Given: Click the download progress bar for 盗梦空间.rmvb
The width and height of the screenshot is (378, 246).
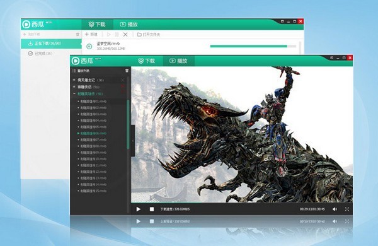Looking at the screenshot, I should point(253,46).
